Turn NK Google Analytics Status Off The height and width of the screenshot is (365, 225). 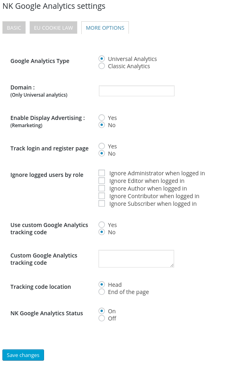click(102, 318)
